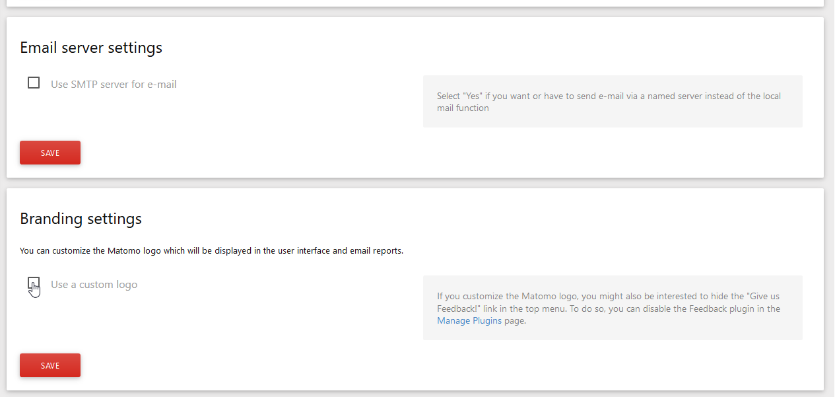Save the Branding settings
Image resolution: width=835 pixels, height=397 pixels.
pos(50,365)
